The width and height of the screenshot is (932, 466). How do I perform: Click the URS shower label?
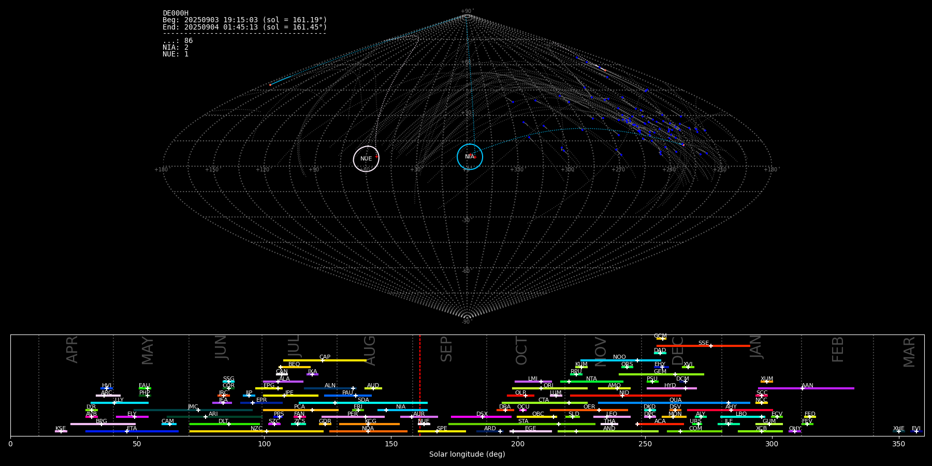click(x=695, y=421)
